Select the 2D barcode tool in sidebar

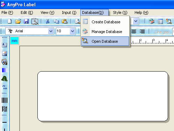pos(5,109)
